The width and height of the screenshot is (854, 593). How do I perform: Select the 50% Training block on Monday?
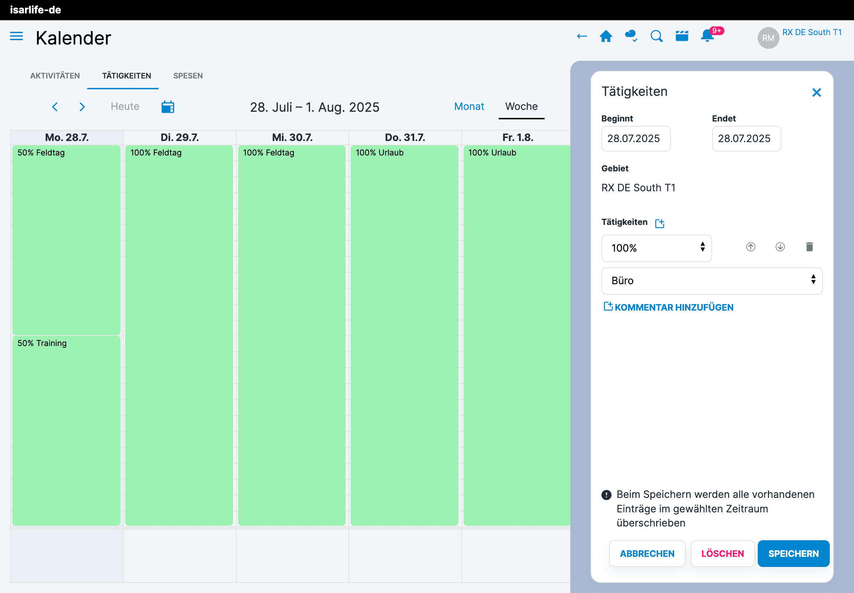click(x=66, y=430)
